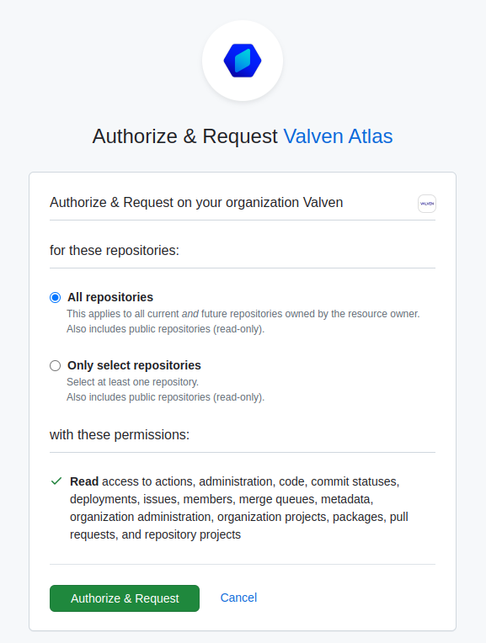Click "Authorize & Request on your organization Valven" header
Image resolution: width=486 pixels, height=643 pixels.
(196, 203)
